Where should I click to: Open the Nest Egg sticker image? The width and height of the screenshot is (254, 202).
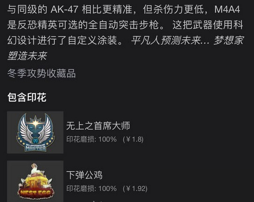[35, 181]
